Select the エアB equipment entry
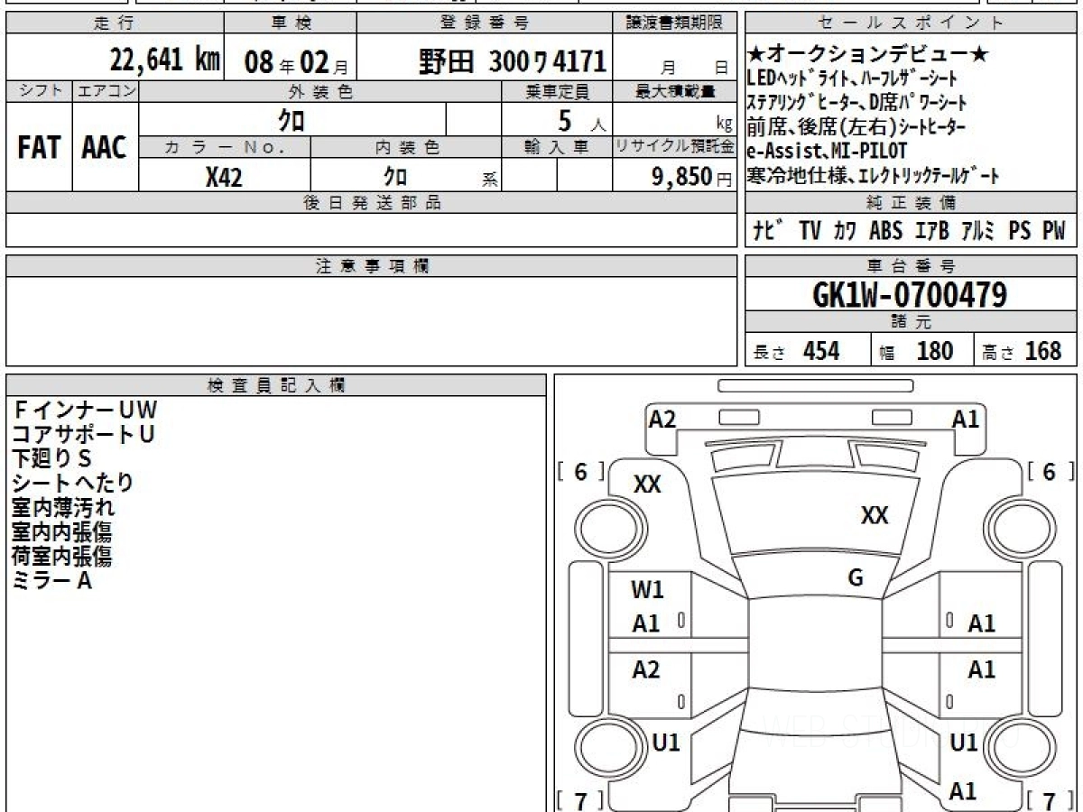Viewport: 1083px width, 812px height. [x=932, y=231]
